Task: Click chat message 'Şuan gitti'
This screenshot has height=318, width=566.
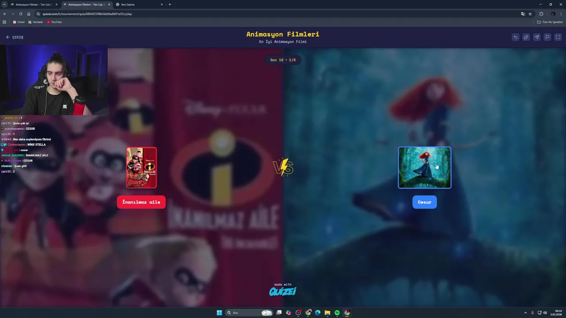Action: coord(20,166)
